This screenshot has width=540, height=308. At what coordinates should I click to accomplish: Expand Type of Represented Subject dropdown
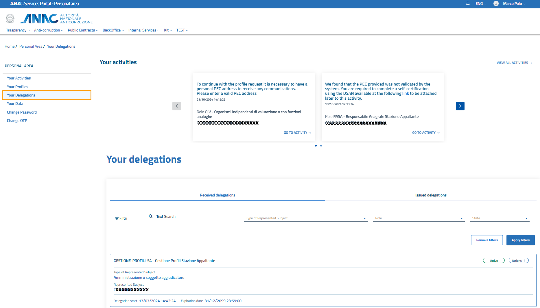305,218
